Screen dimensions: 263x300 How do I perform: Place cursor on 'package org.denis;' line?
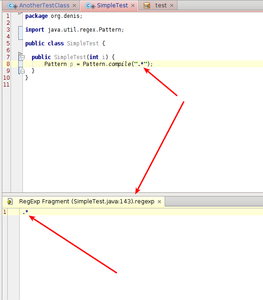[54, 16]
